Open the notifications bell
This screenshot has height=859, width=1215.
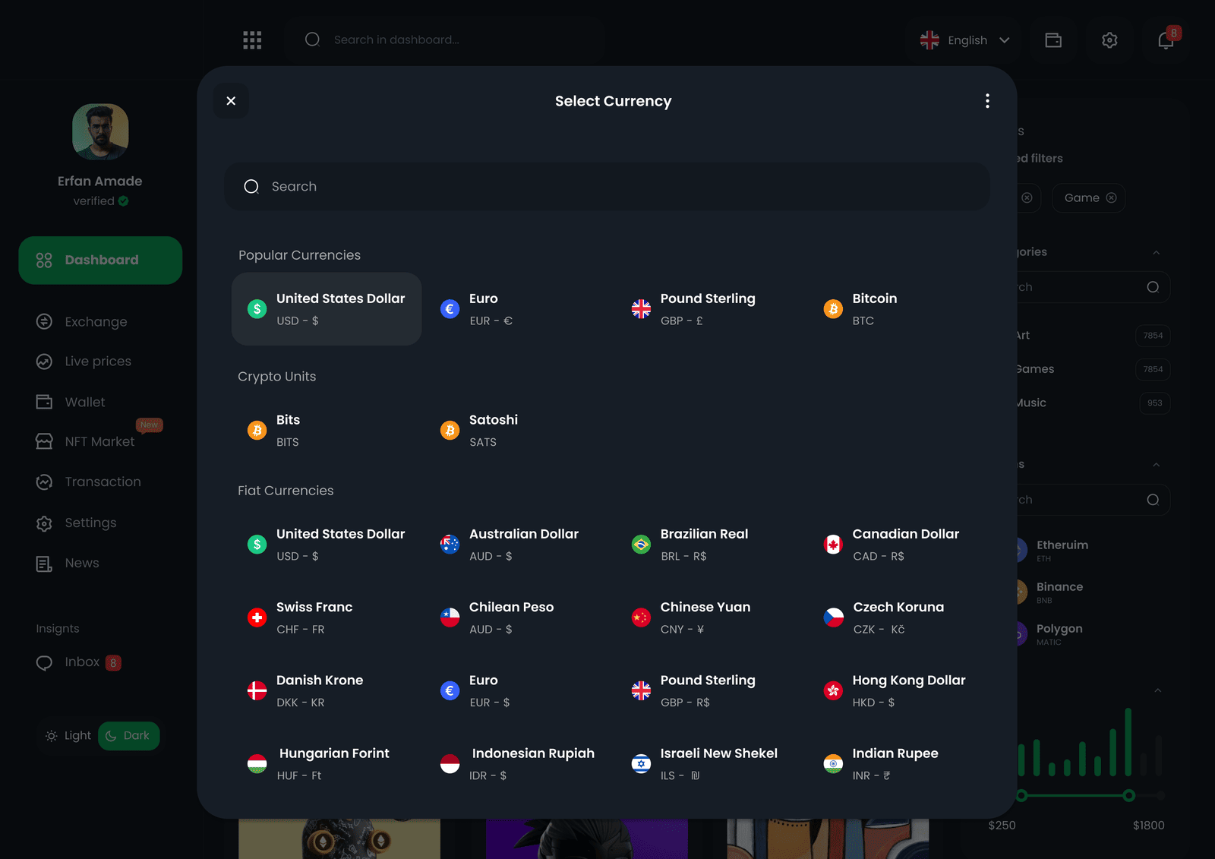[1166, 39]
